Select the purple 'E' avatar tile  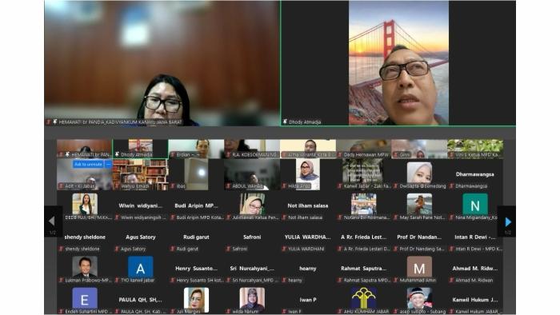(85, 298)
